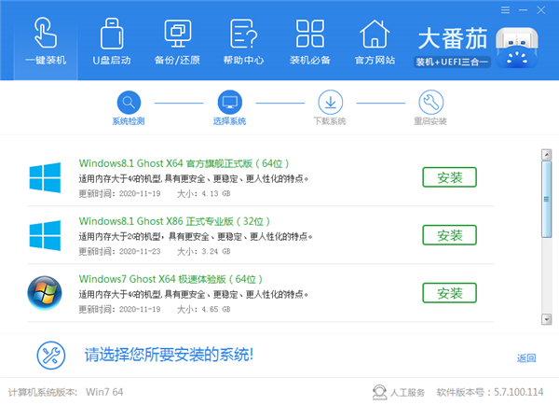Viewport: 559px width, 405px height.
Task: Open the 备份/还原 backup restore tab
Action: tap(177, 42)
